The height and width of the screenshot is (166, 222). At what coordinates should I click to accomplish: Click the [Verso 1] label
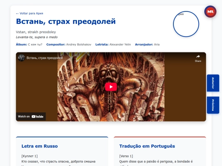(x=126, y=156)
